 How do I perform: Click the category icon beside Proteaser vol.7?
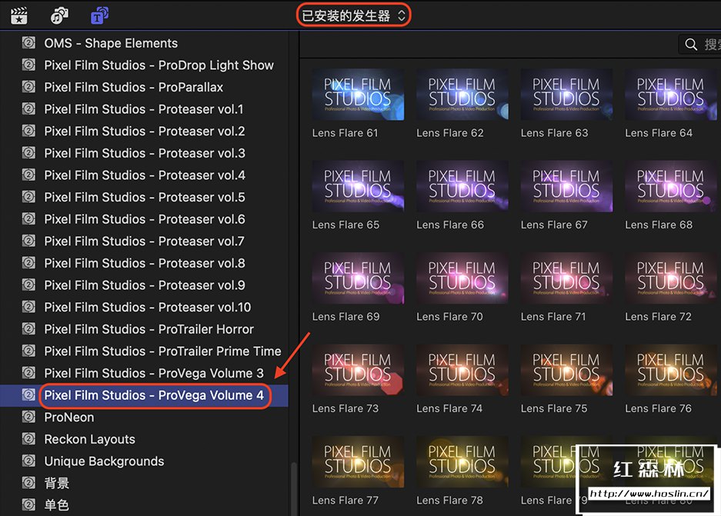[28, 241]
